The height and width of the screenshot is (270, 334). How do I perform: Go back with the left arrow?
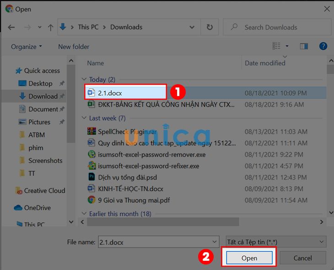click(x=11, y=27)
